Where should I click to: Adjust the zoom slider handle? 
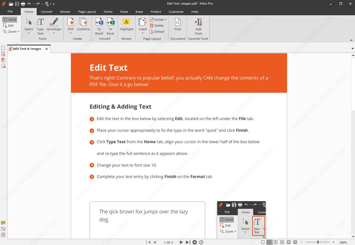tap(318, 242)
